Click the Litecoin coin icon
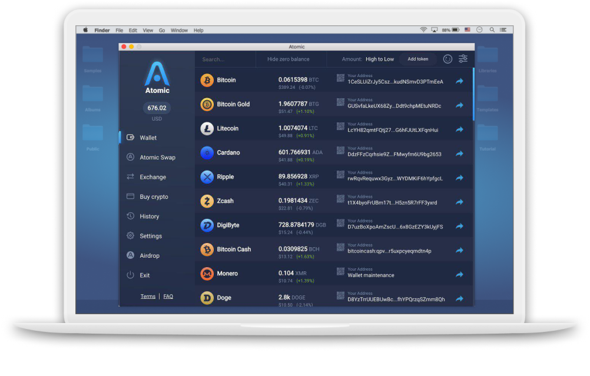 [207, 129]
